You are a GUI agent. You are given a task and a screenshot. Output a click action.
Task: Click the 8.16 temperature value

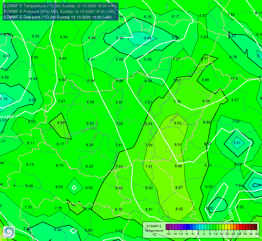pos(30,165)
